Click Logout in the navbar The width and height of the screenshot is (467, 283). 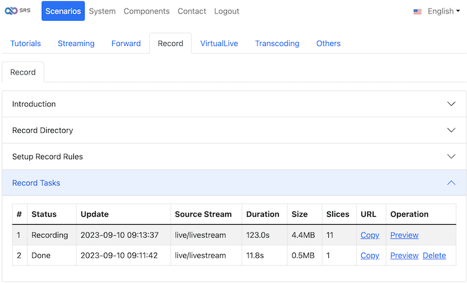(226, 11)
